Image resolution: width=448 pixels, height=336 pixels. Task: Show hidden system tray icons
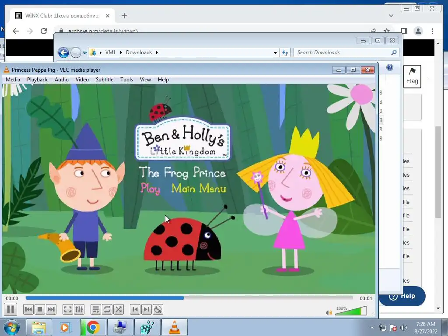pyautogui.click(x=372, y=328)
